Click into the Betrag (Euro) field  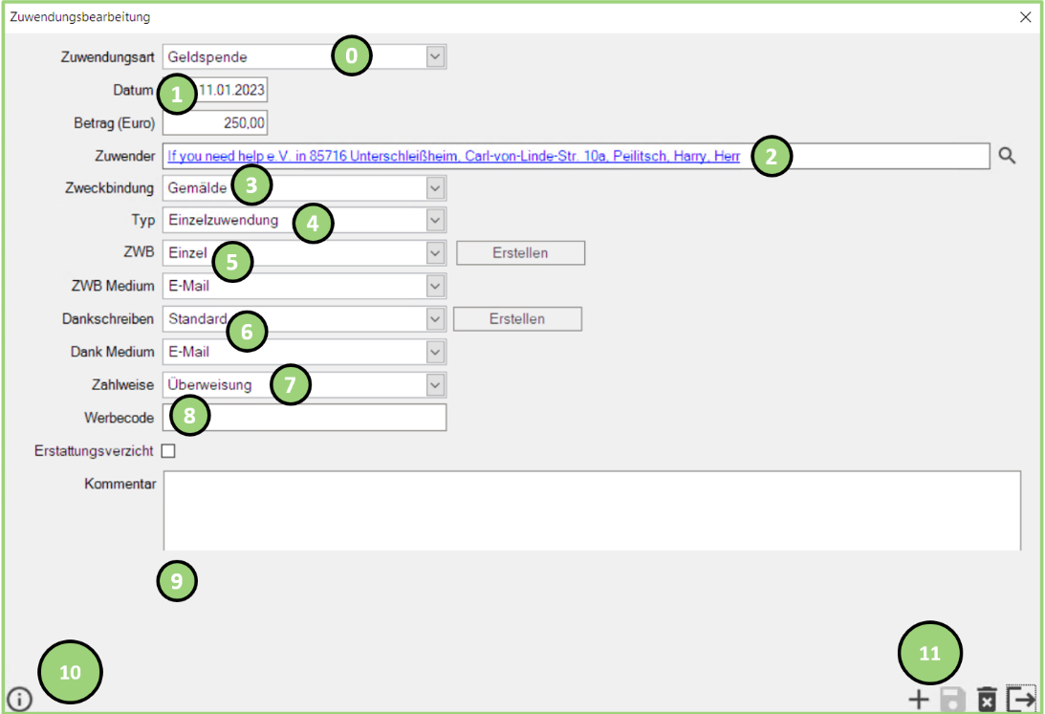(215, 123)
